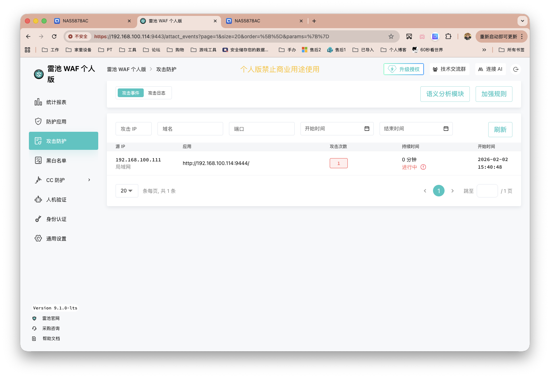This screenshot has width=550, height=378.
Task: Open 通用设置 from the sidebar
Action: pos(56,238)
